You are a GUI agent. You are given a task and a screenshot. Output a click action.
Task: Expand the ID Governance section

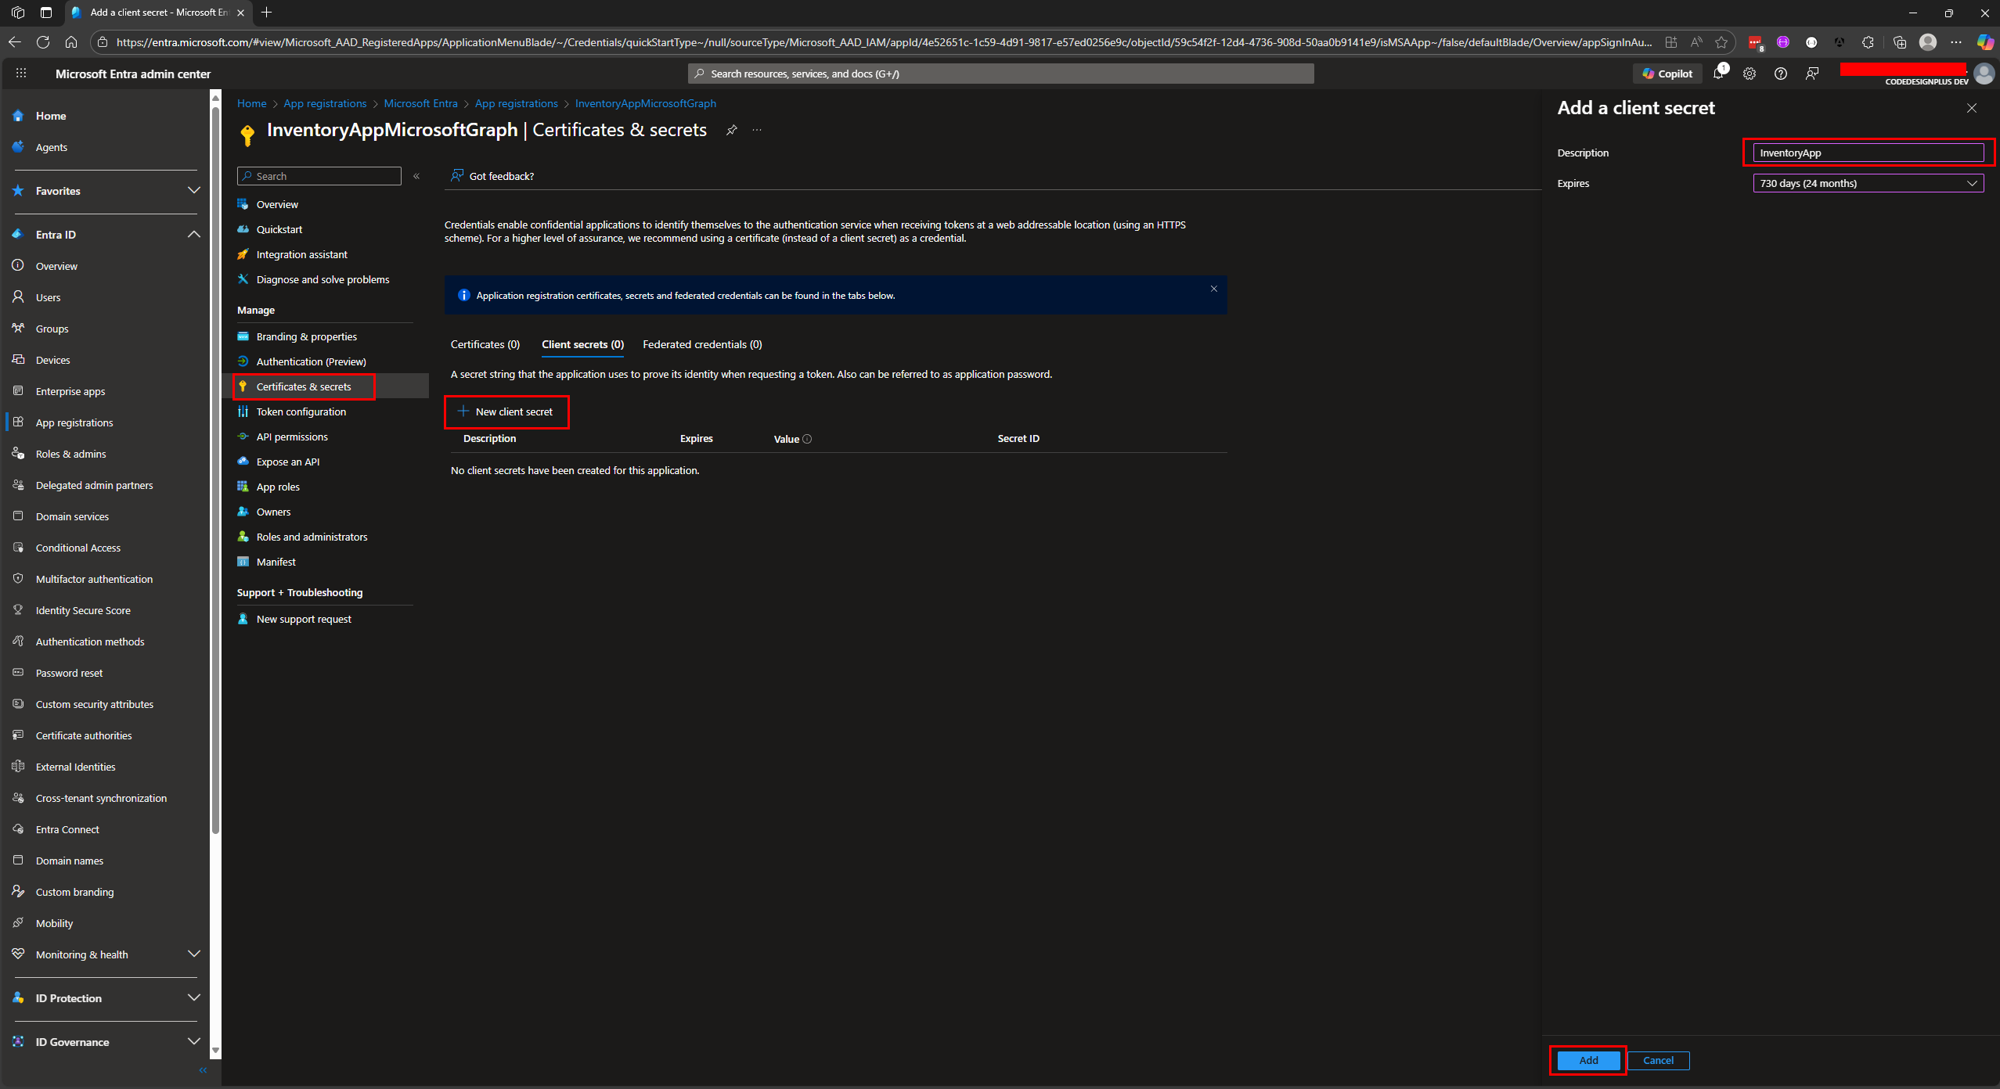(x=194, y=1042)
